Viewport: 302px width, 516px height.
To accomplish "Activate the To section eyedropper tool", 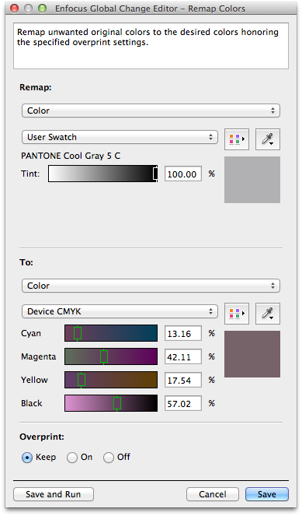I will (268, 314).
